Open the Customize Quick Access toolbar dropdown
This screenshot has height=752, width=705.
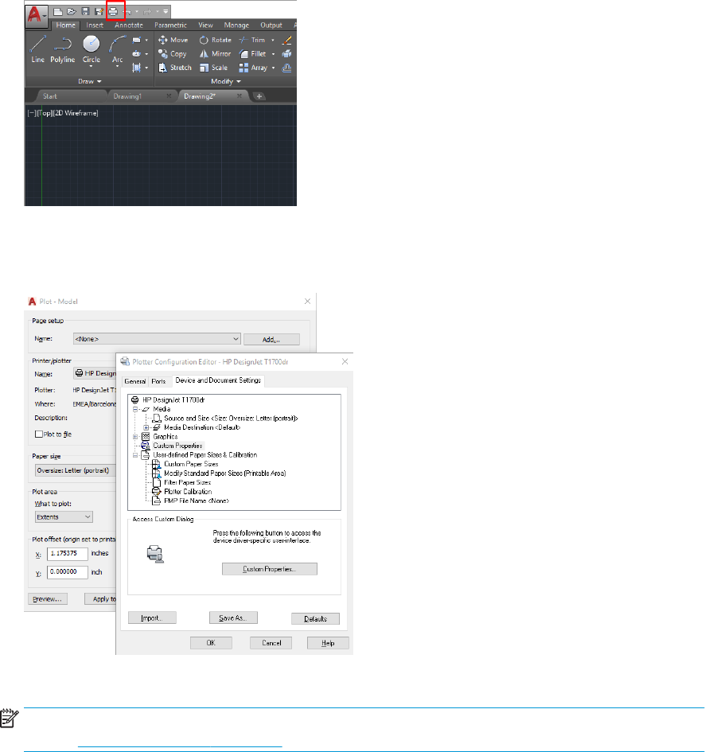(166, 11)
